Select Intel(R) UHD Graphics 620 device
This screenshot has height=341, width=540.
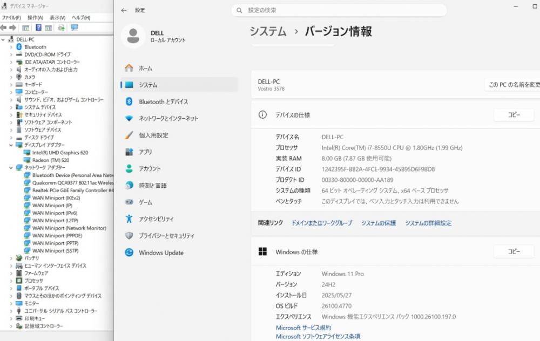pos(60,153)
